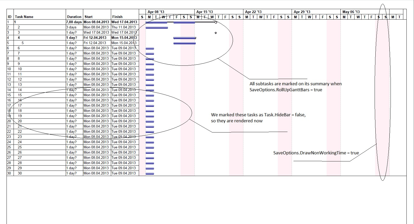Click task name cell 28
414x224 pixels.
pos(40,163)
